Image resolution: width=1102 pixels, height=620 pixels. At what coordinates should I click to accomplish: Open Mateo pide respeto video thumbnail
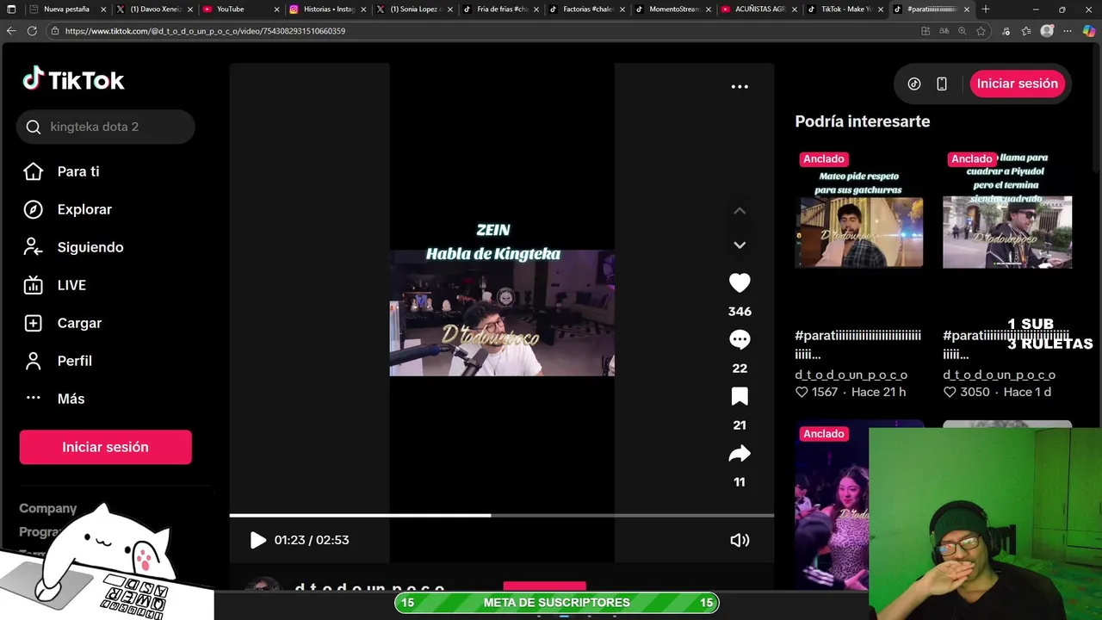(x=859, y=232)
